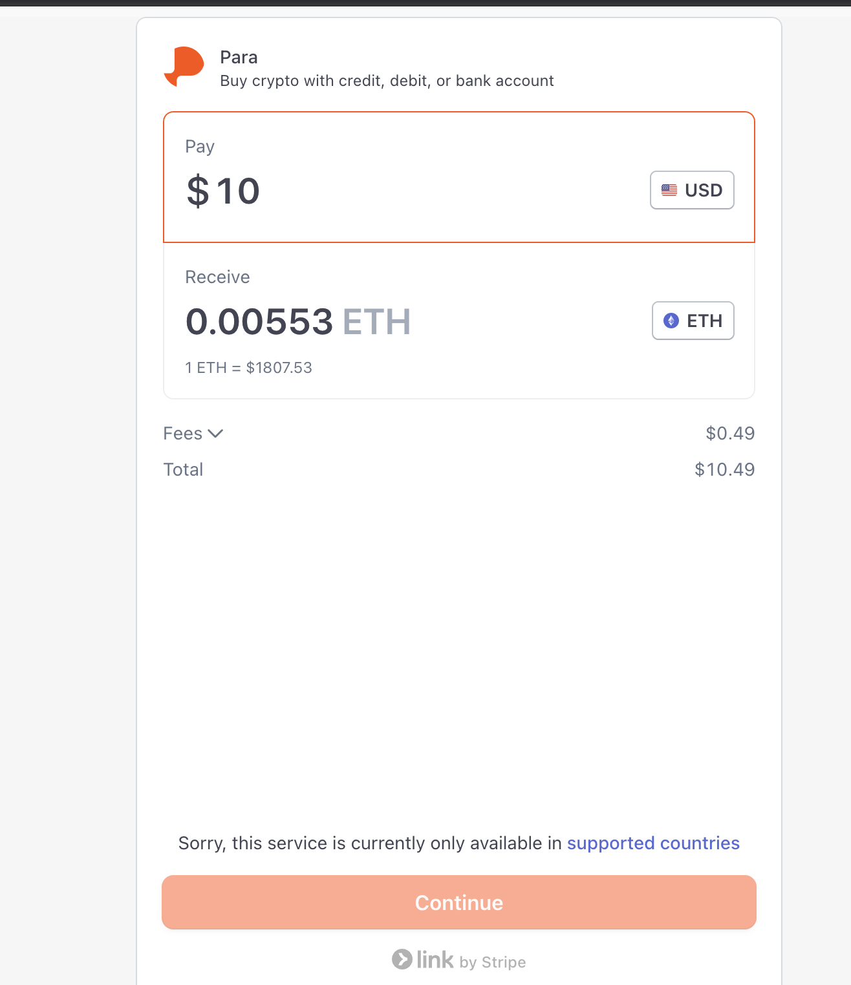Expand the Fees chevron arrow
Image resolution: width=851 pixels, height=985 pixels.
215,434
